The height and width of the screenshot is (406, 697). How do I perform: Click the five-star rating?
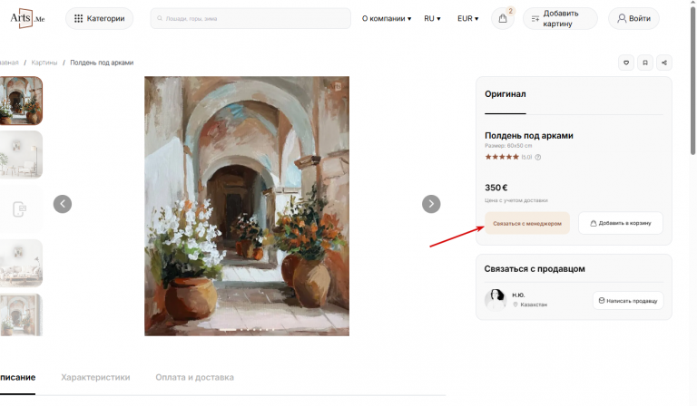[502, 157]
